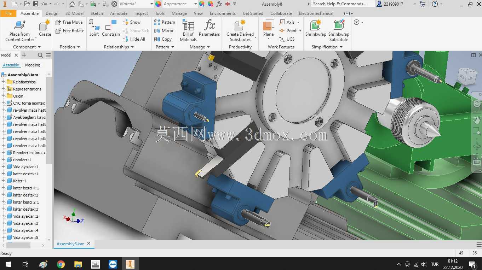Click the Copy component tool
The height and width of the screenshot is (270, 482).
(163, 39)
